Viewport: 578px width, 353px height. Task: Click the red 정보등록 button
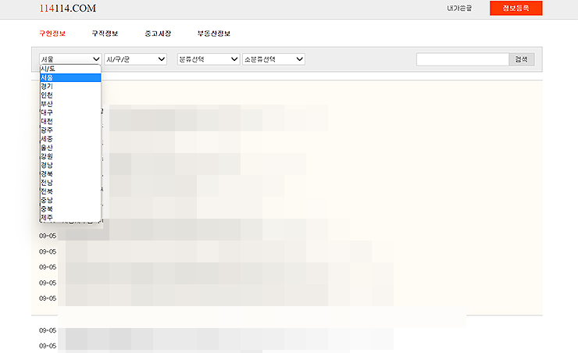pos(516,8)
